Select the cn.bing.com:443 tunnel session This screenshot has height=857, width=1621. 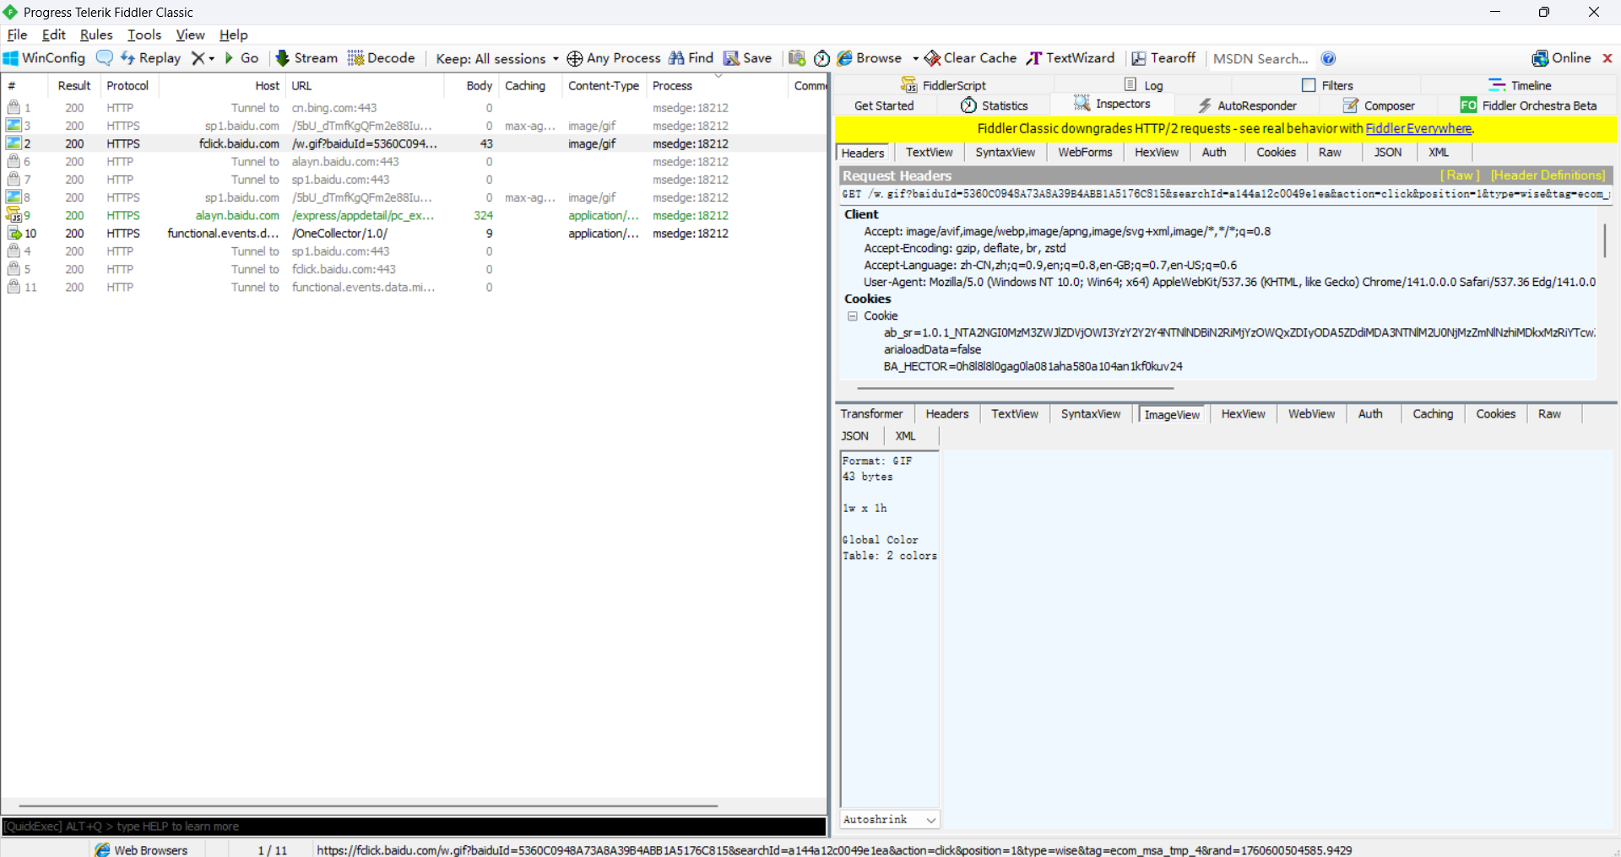(414, 108)
